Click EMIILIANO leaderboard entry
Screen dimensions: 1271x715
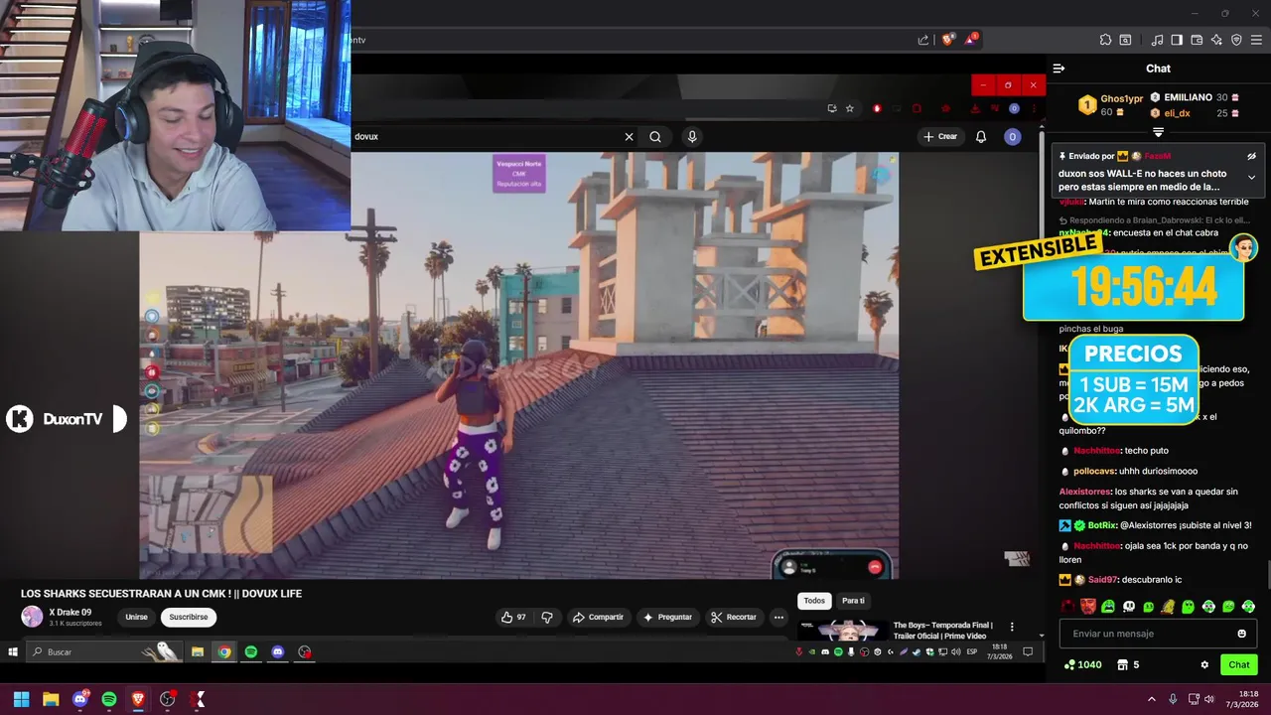[x=1195, y=97]
